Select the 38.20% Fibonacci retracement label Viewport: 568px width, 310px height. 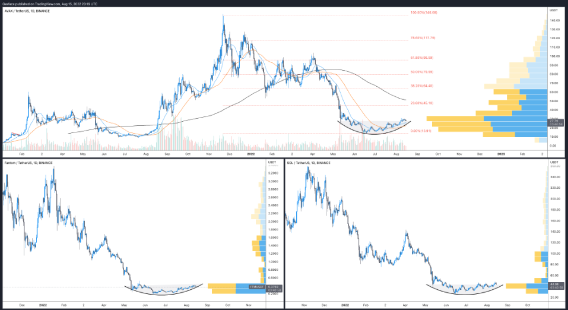(422, 86)
